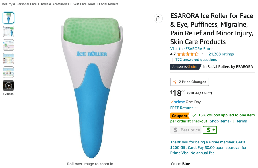Click the orange Coupon label

180,116
